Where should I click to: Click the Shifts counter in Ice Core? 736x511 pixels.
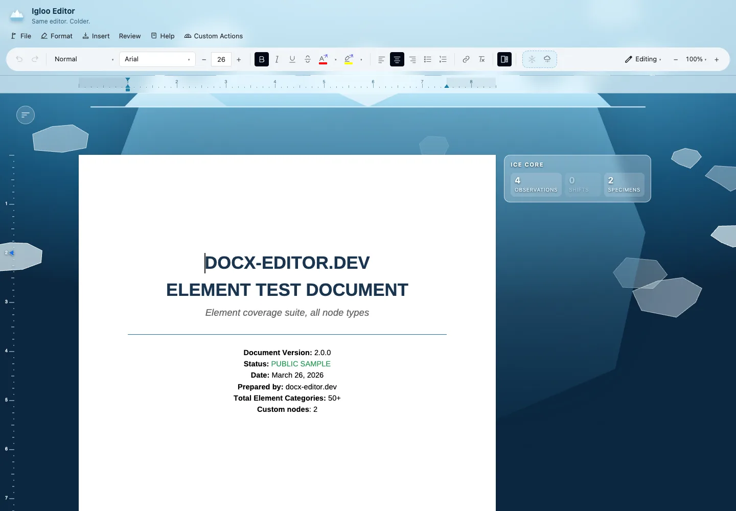583,184
